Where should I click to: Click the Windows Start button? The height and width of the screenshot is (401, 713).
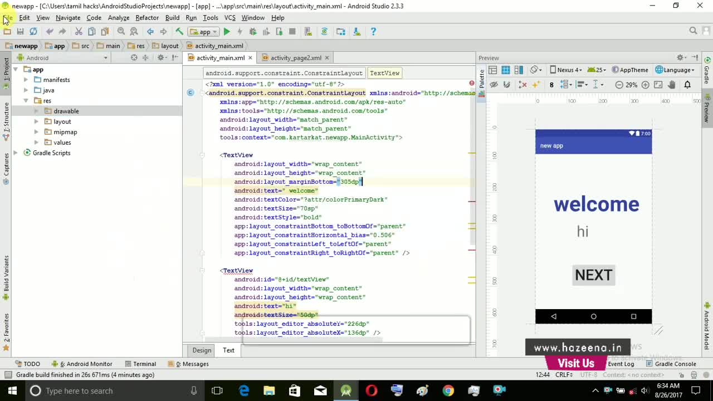12,390
